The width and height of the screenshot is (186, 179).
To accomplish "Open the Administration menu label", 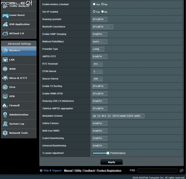I will (x=19, y=115).
